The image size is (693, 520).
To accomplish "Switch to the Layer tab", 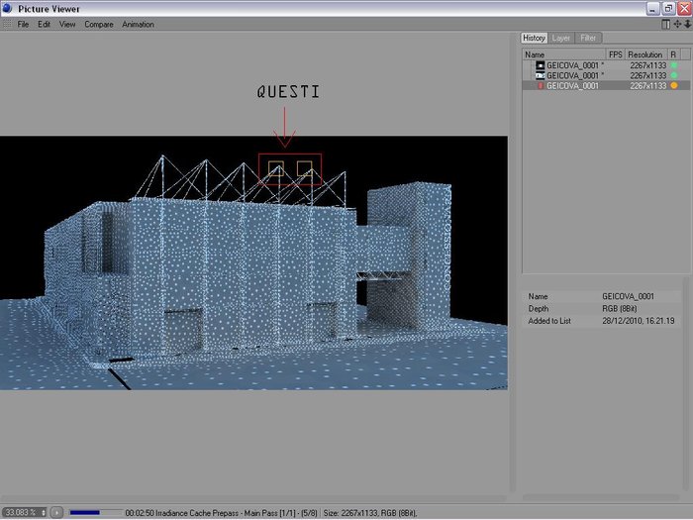I will coord(561,38).
